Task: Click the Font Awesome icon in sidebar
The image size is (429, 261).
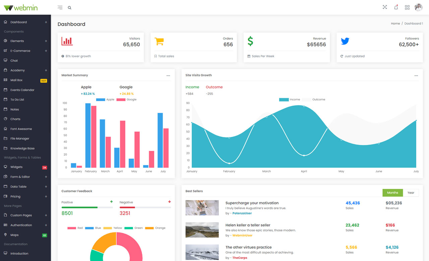Action: (x=5, y=128)
